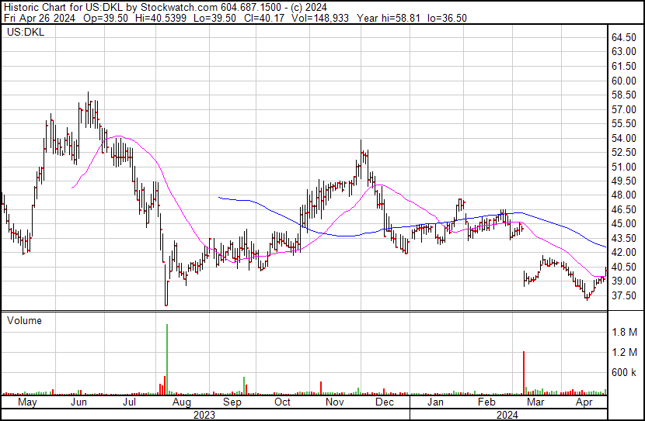Click the 42.00 price axis label
Image resolution: width=645 pixels, height=421 pixels.
coord(624,252)
